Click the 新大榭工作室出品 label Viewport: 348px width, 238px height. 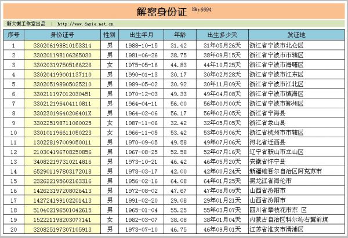(x=26, y=24)
